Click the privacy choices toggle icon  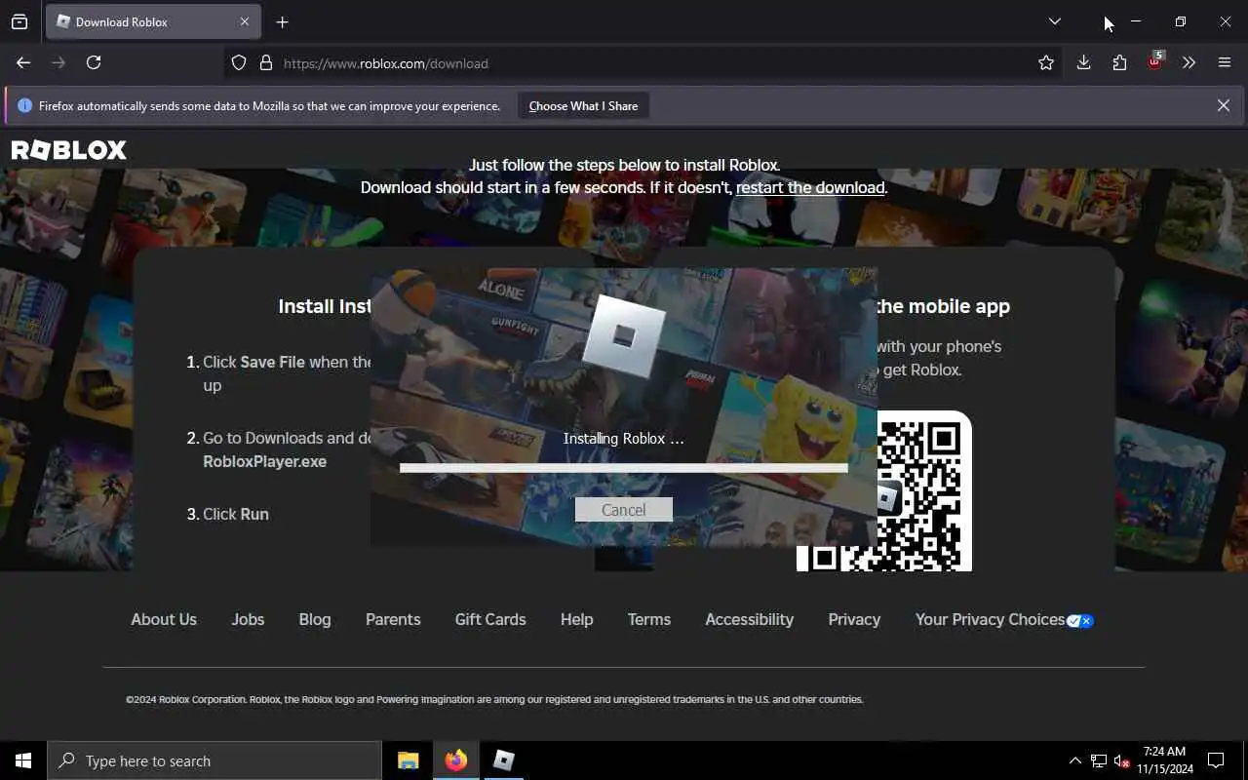click(1080, 621)
